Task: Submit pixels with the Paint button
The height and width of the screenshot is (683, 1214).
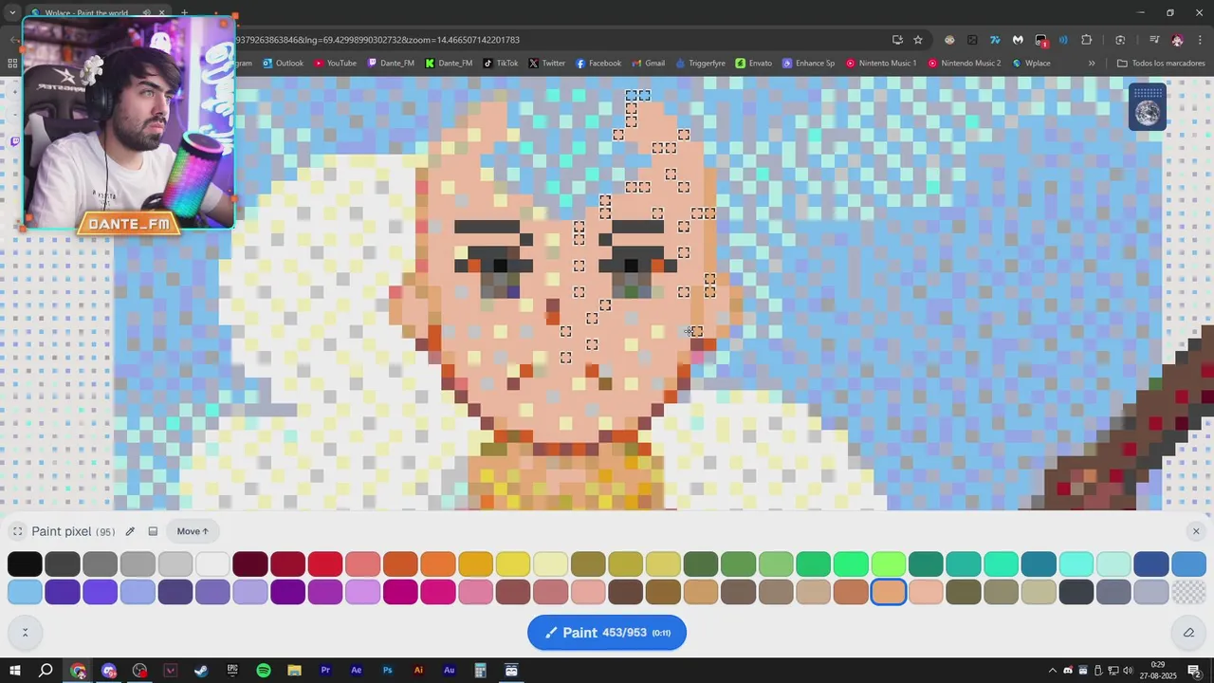Action: coord(607,633)
